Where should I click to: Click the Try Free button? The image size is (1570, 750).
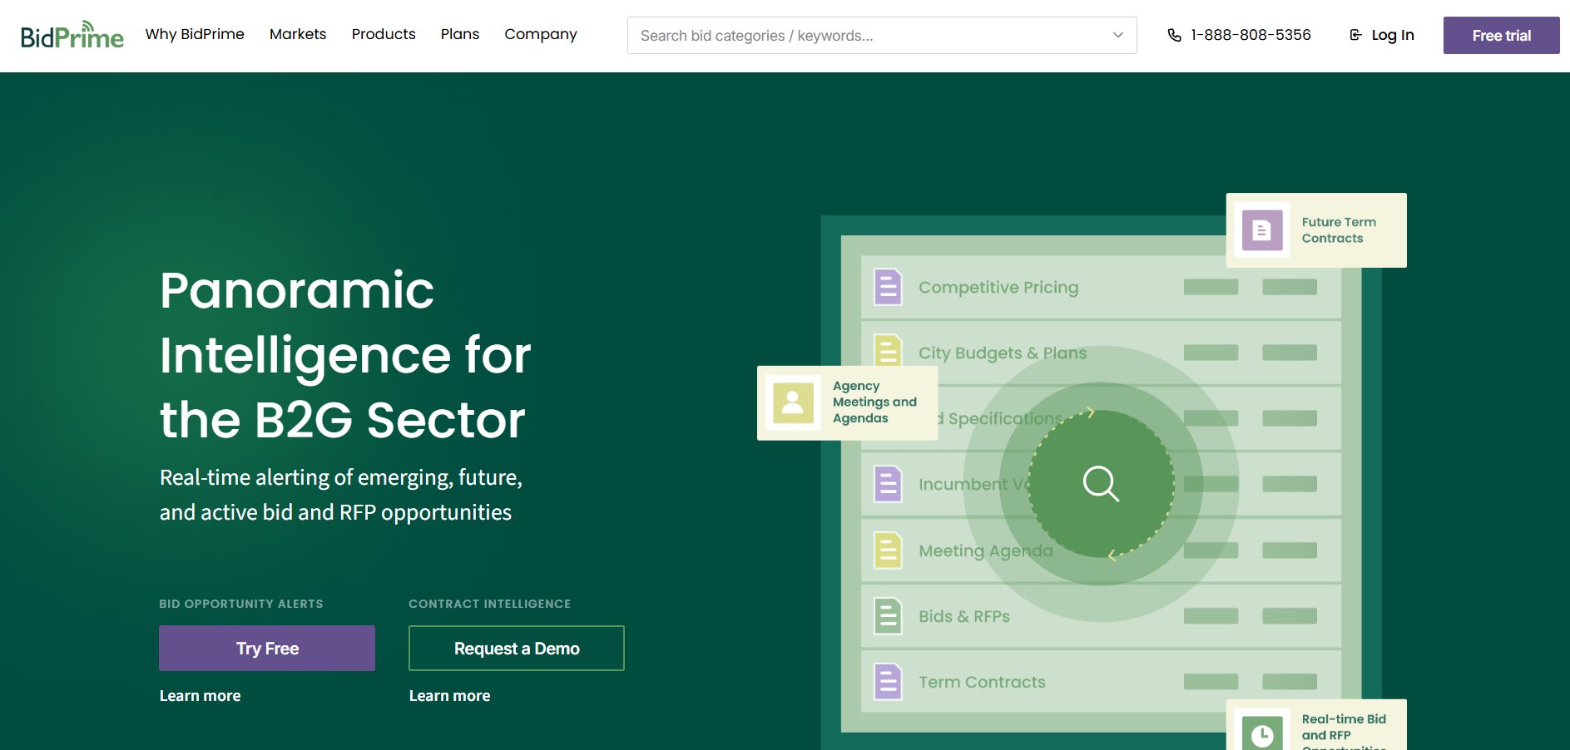pyautogui.click(x=267, y=649)
